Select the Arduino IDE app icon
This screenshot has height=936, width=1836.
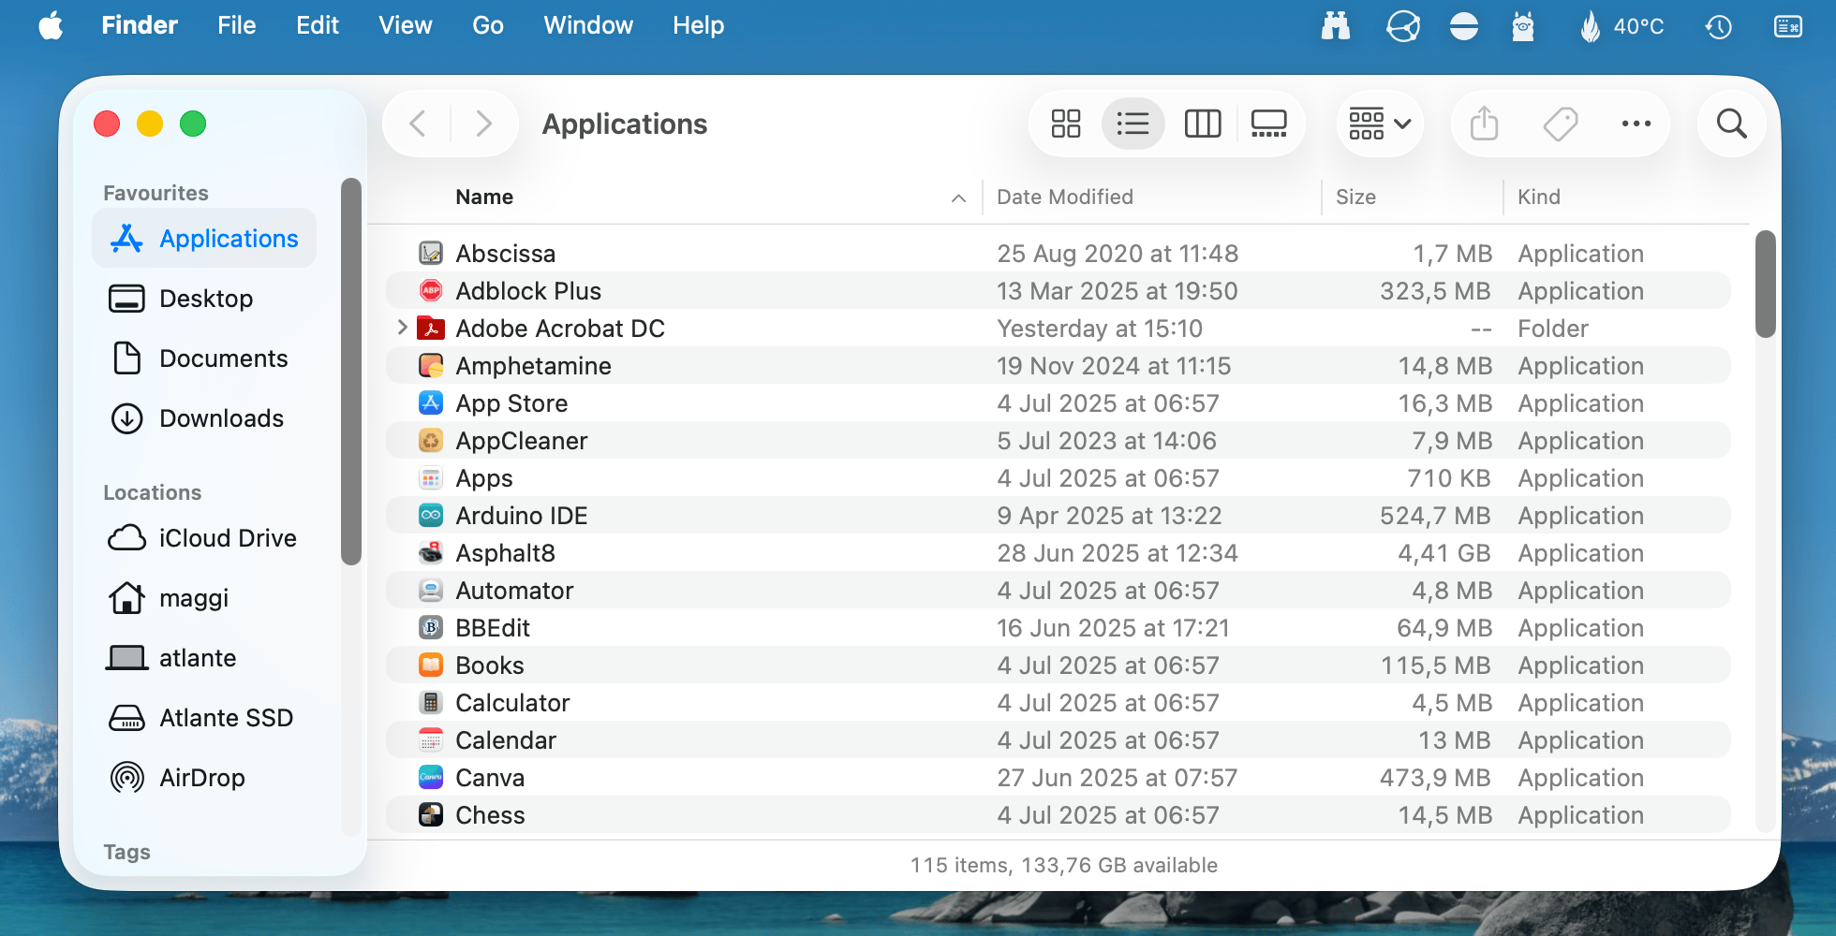point(431,516)
